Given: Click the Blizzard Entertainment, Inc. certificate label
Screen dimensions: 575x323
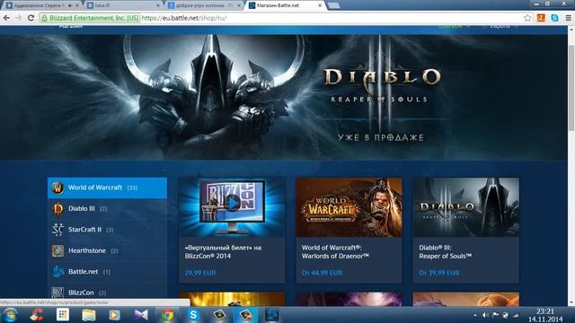Looking at the screenshot, I should point(93,18).
